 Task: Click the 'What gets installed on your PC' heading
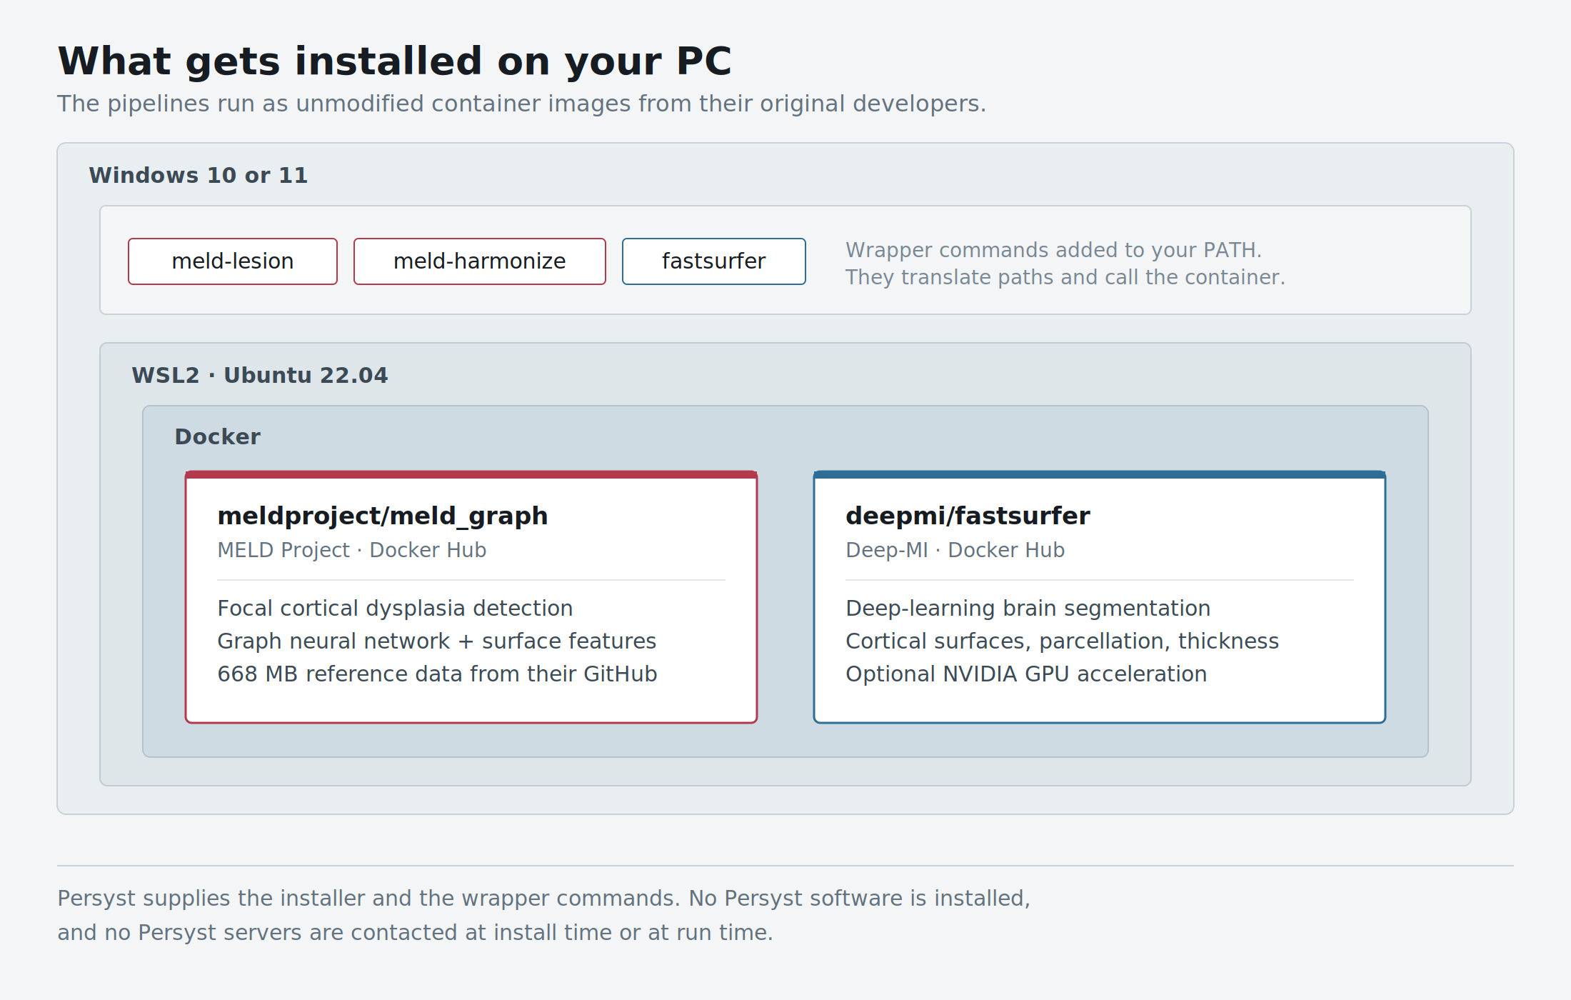pos(394,61)
